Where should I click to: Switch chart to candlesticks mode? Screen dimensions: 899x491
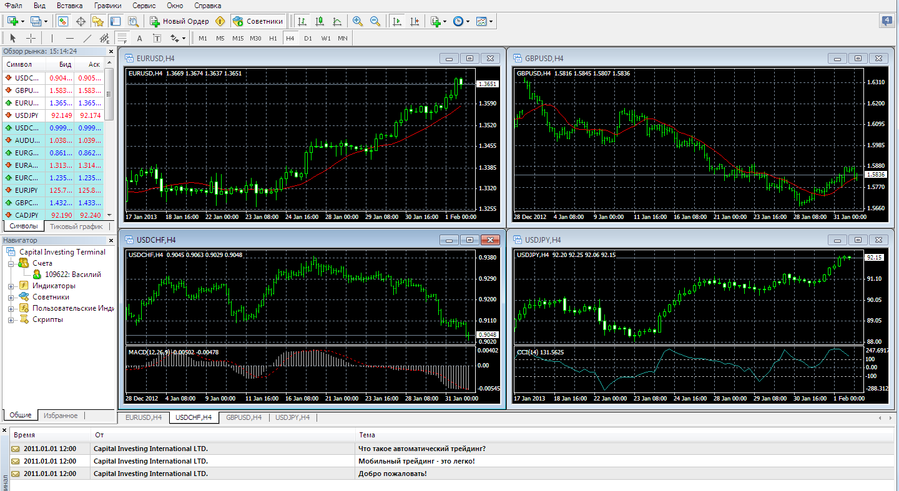(320, 21)
